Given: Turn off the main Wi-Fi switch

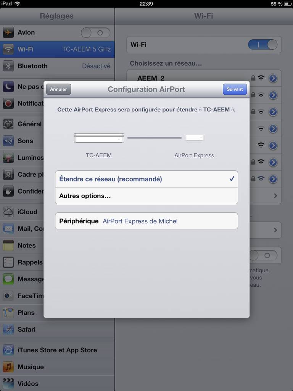Looking at the screenshot, I should (262, 45).
